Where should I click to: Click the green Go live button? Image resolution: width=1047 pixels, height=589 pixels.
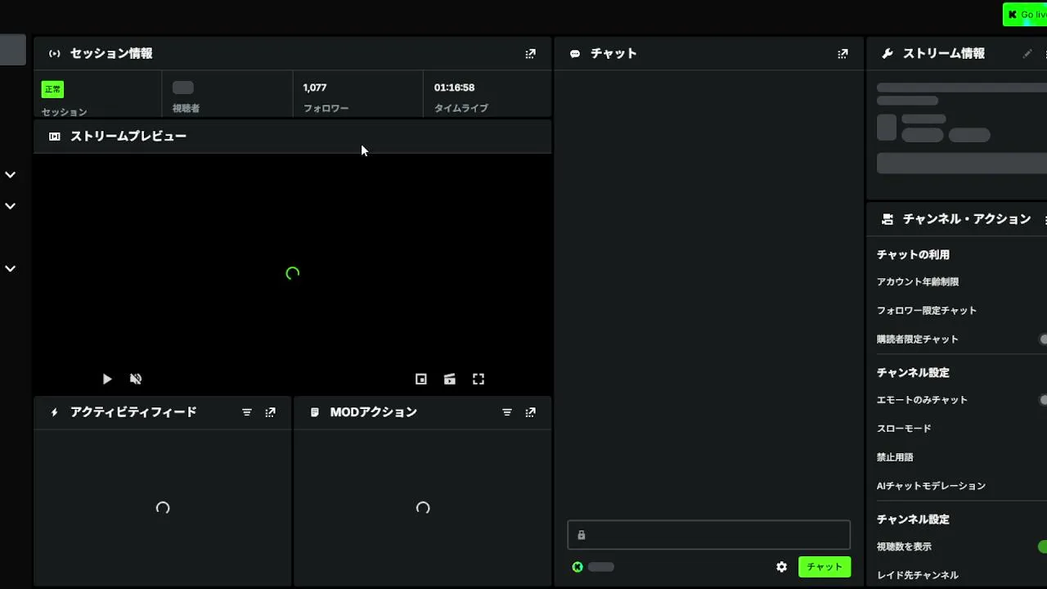point(1026,15)
